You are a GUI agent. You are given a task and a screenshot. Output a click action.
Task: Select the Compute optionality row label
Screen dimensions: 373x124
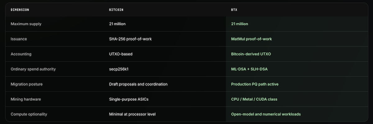click(29, 114)
